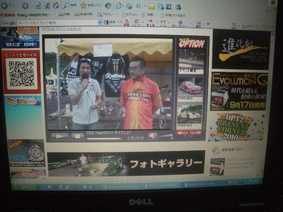283x212 pixels.
Task: Open the Online select site banner
Action: pos(27,153)
